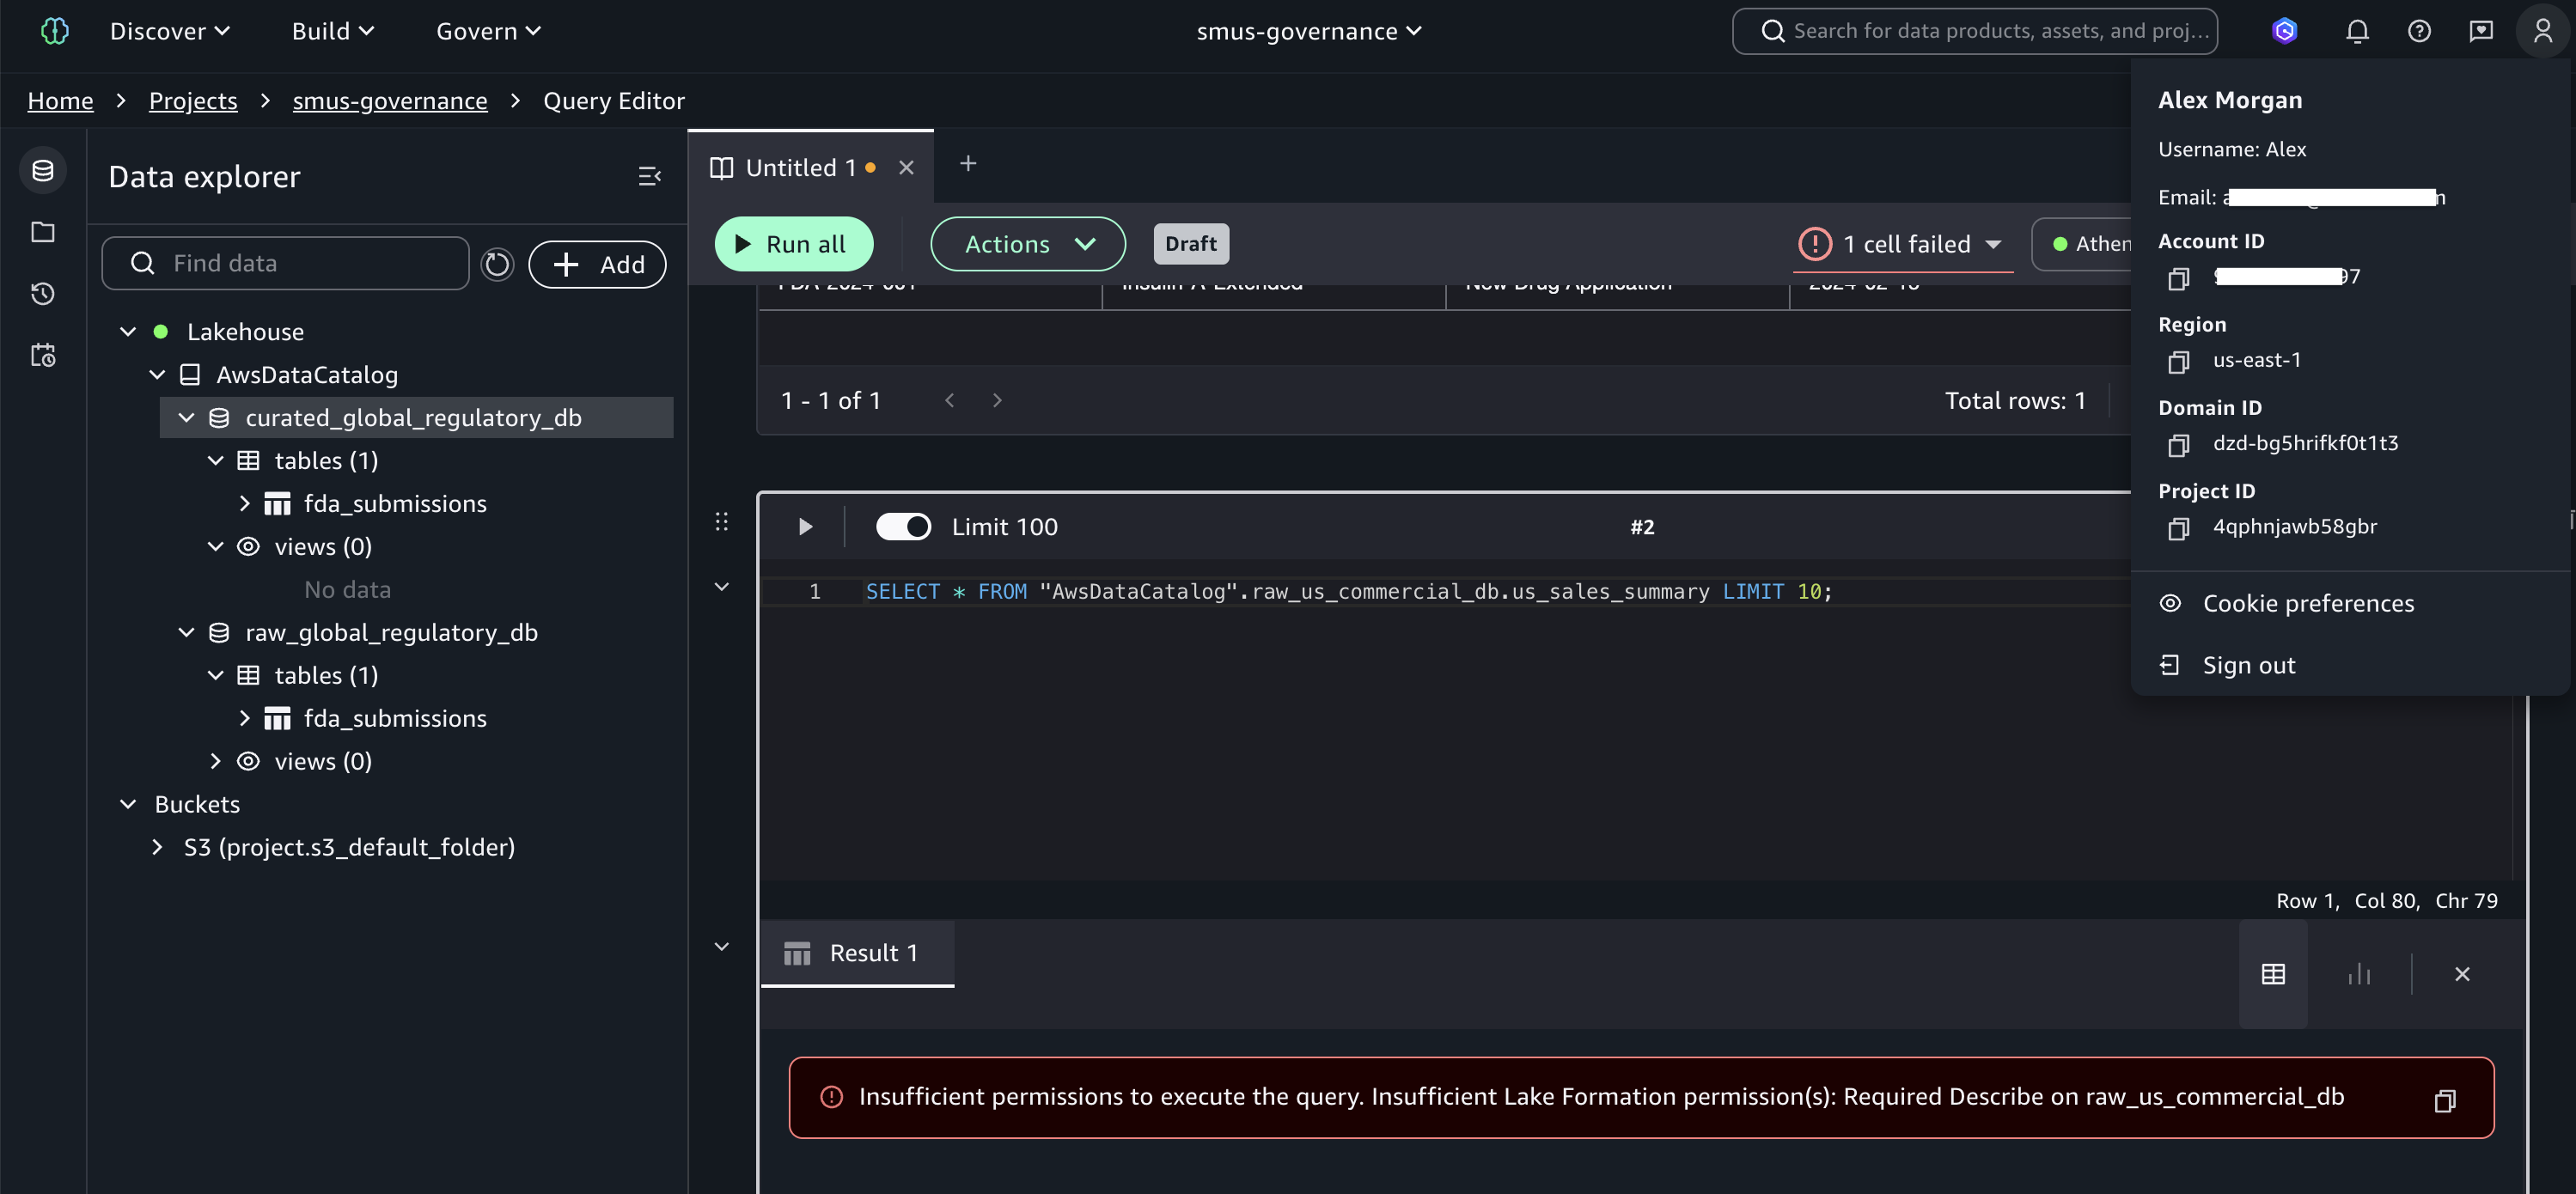2576x1194 pixels.
Task: Go to next results page
Action: (997, 400)
